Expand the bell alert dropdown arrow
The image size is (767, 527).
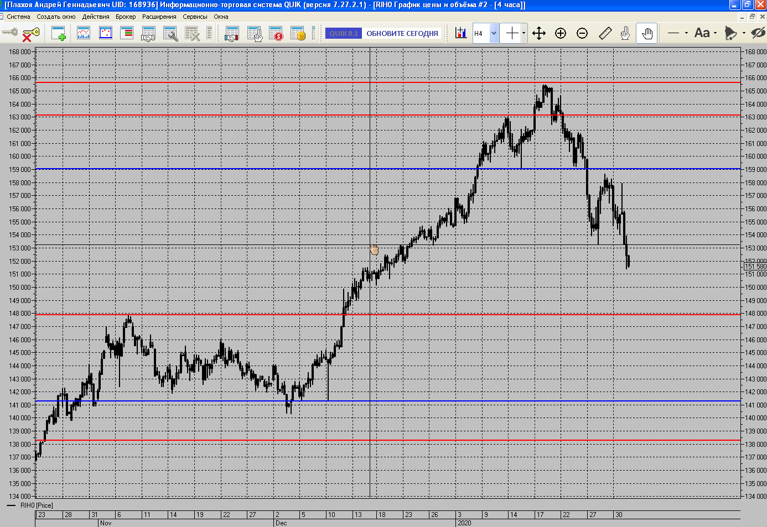coord(743,33)
